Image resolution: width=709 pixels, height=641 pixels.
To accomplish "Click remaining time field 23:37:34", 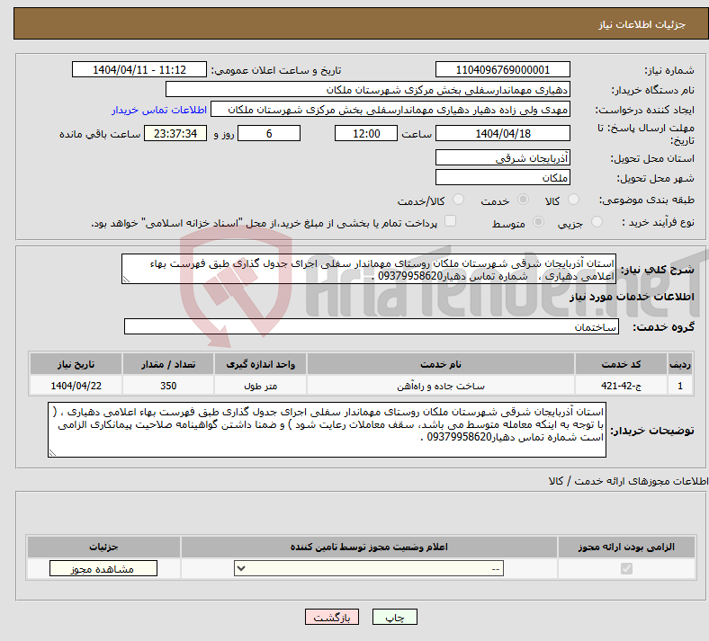I will (x=175, y=133).
